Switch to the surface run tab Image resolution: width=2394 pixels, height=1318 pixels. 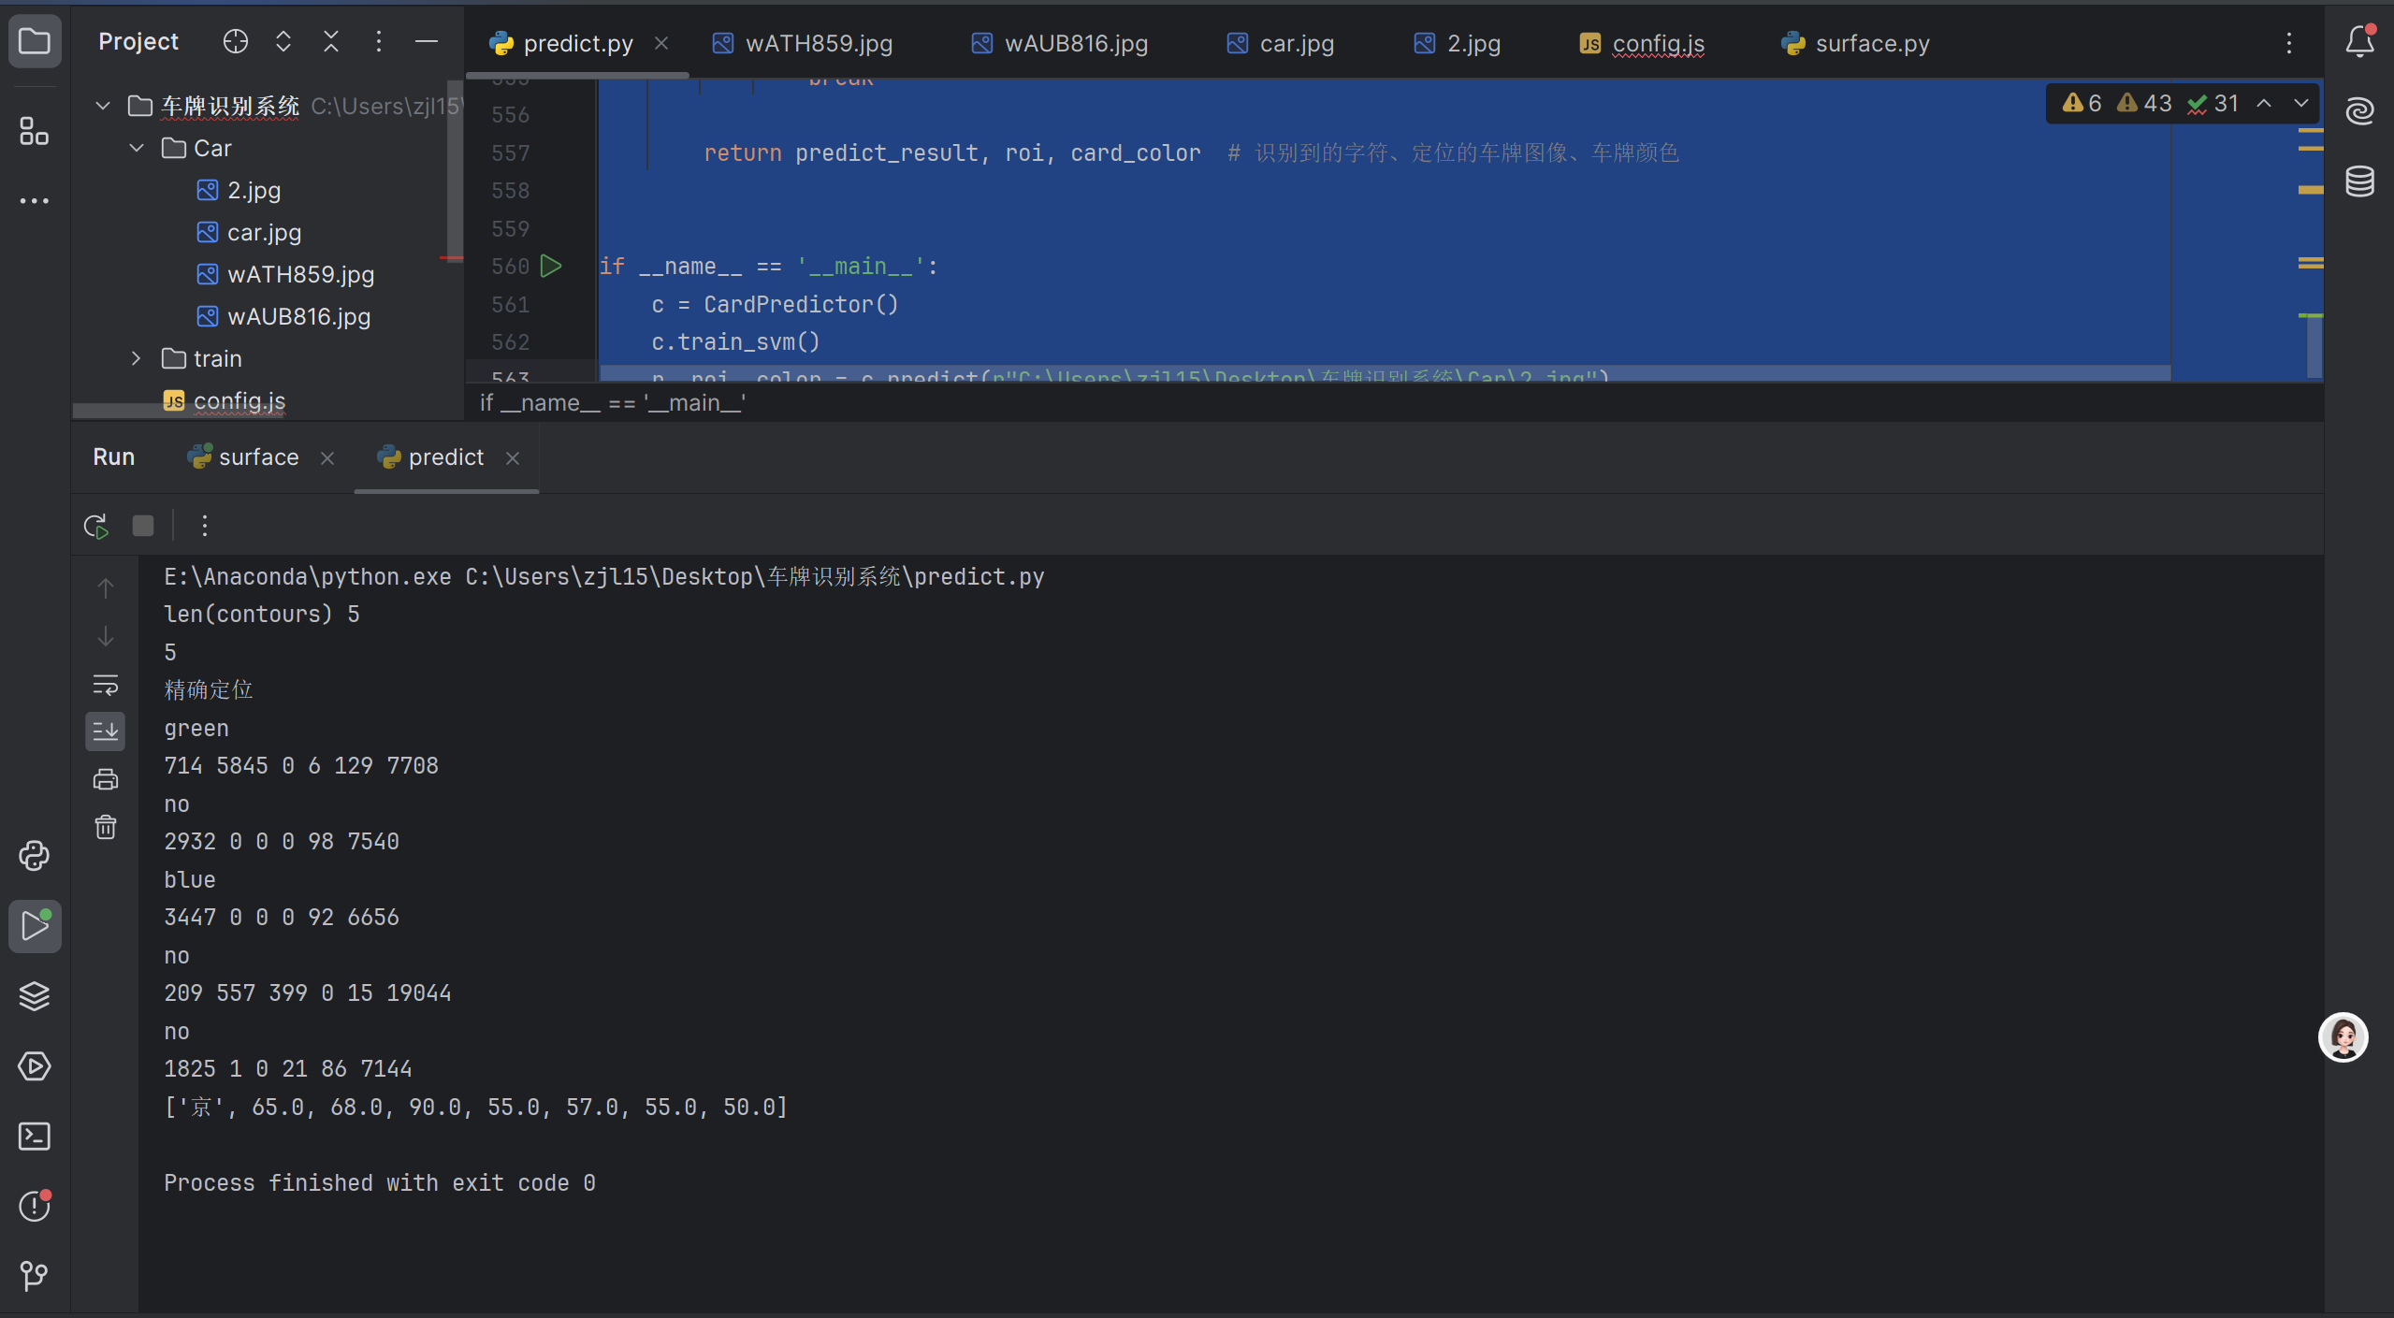258,456
